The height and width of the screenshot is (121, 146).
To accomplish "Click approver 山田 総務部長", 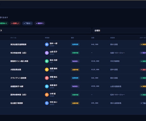I will click(x=116, y=86).
